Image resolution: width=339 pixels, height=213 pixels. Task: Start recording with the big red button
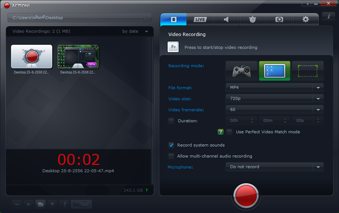[x=246, y=196]
